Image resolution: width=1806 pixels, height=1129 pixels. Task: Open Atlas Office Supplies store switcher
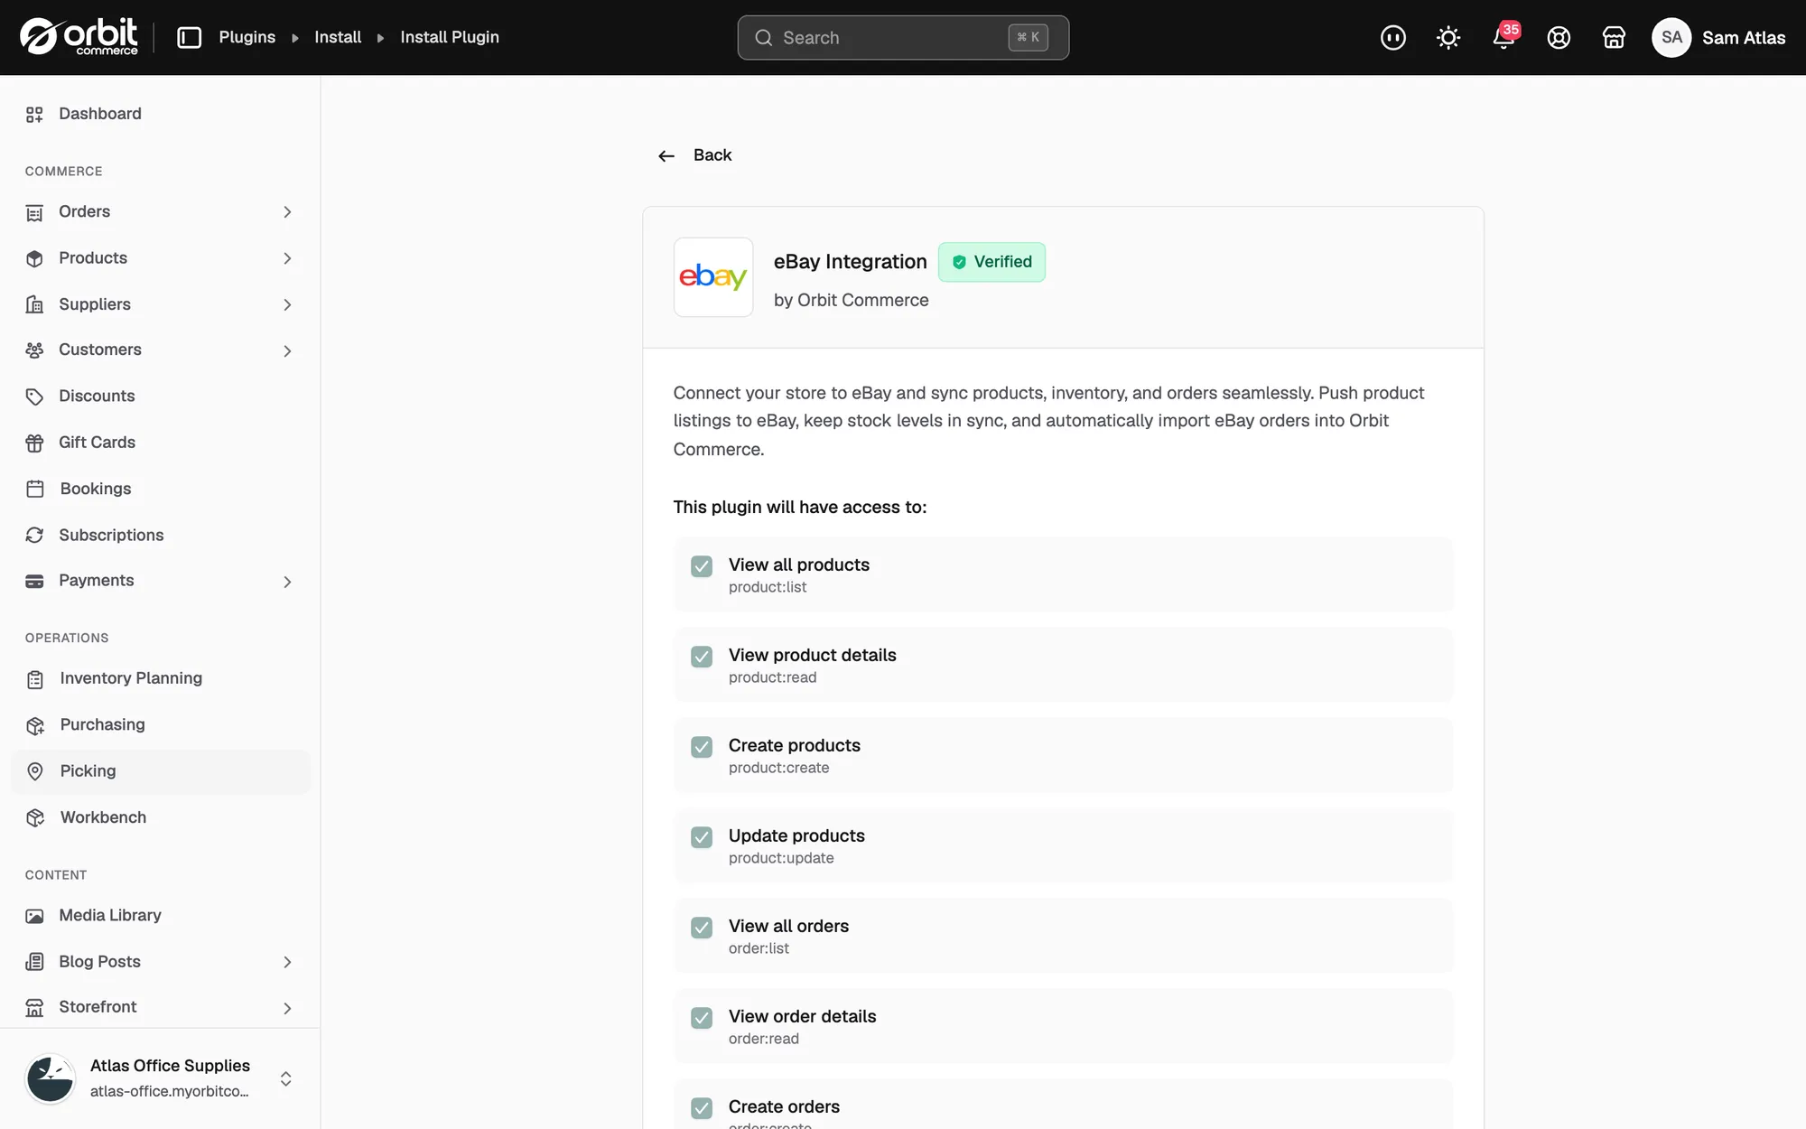pos(161,1078)
